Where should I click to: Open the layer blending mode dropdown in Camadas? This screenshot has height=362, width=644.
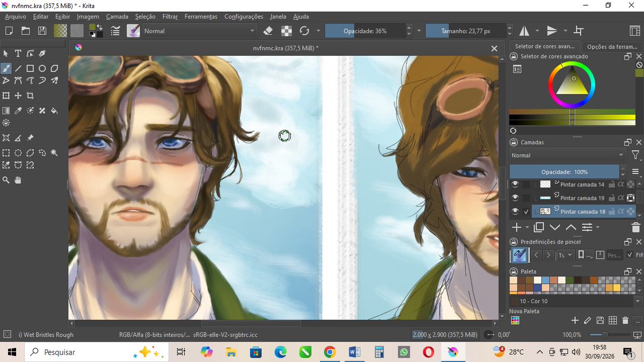click(568, 156)
